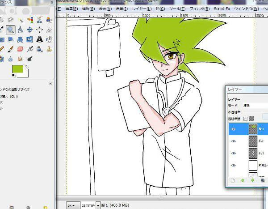
Task: Select the Shear tool
Action: tap(11, 39)
